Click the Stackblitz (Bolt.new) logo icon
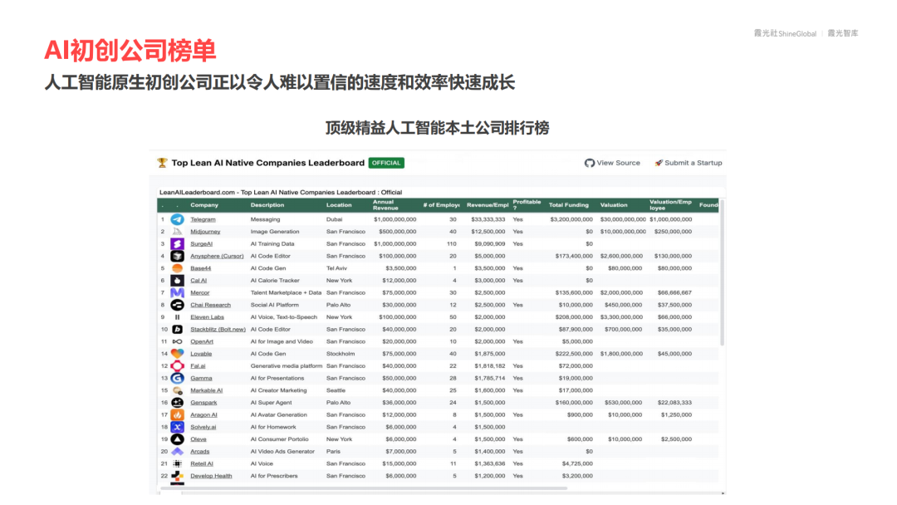The width and height of the screenshot is (897, 505). [178, 329]
